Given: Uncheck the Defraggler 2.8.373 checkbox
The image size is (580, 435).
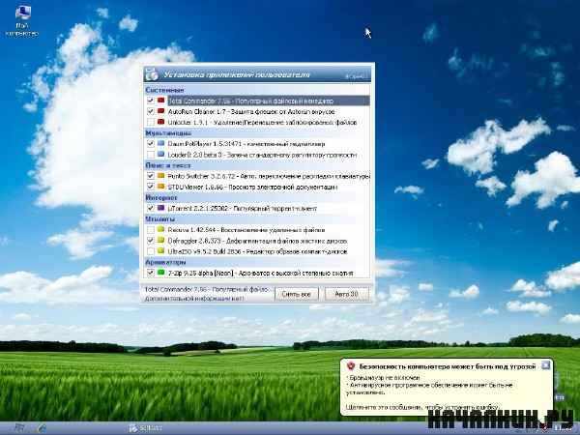Looking at the screenshot, I should (x=150, y=241).
